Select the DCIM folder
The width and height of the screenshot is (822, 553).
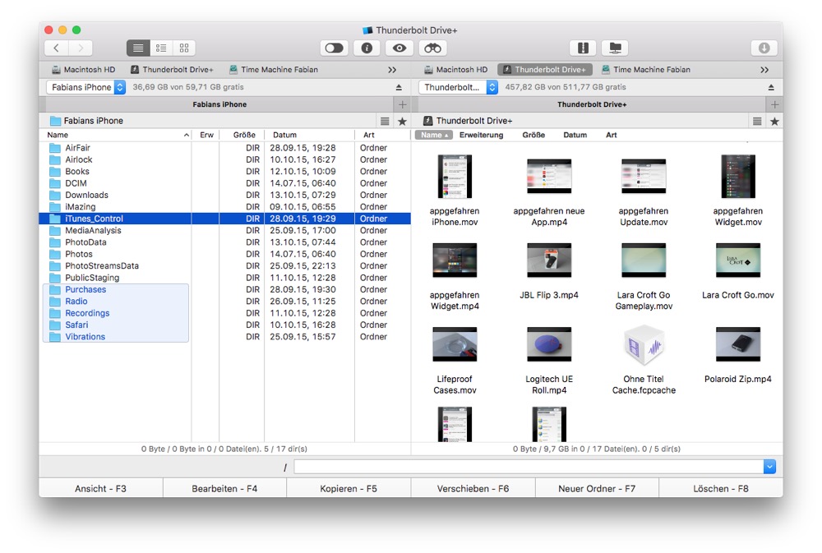point(225,183)
